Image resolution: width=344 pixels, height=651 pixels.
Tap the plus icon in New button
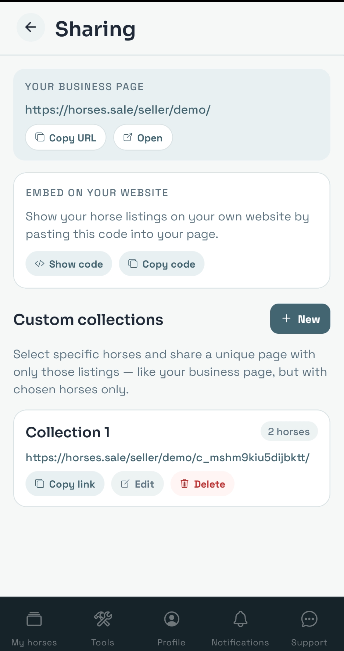click(x=286, y=319)
